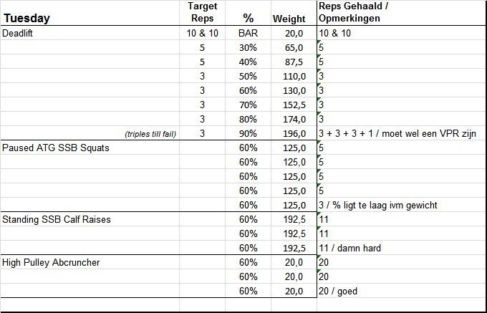Select the '11 / damn hard' cell
This screenshot has height=313, width=487.
click(x=349, y=249)
